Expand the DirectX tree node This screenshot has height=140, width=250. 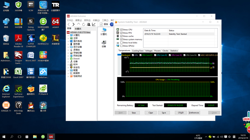point(68,59)
